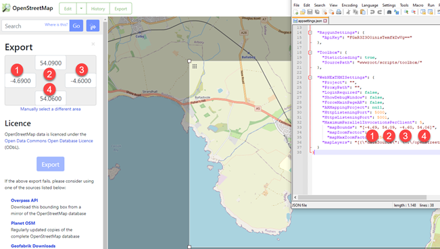The height and width of the screenshot is (249, 440).
Task: Open the Macro menu in Notepad++
Action: click(x=418, y=5)
